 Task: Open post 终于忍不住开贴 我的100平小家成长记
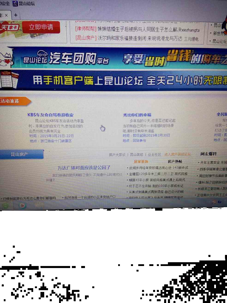pos(156,186)
